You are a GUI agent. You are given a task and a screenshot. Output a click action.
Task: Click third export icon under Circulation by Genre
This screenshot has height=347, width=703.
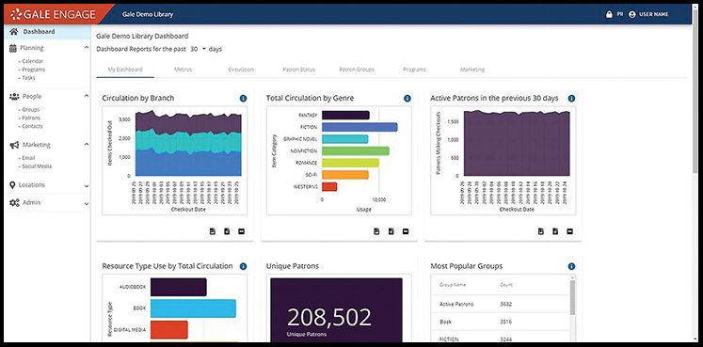point(406,231)
